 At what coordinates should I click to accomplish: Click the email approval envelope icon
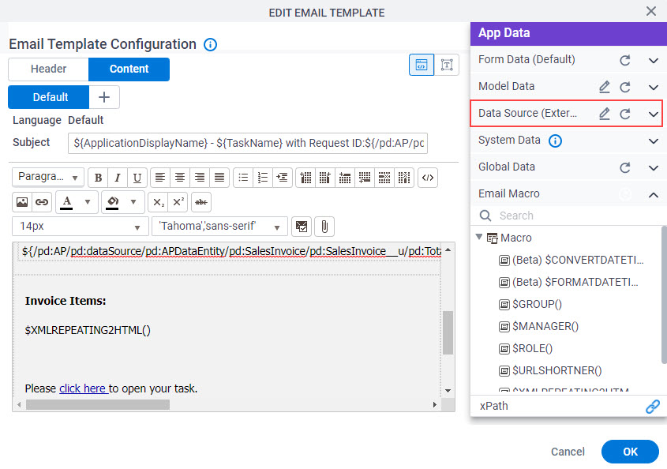tap(302, 227)
